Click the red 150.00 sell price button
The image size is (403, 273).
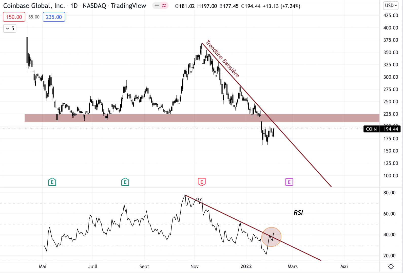pos(14,17)
